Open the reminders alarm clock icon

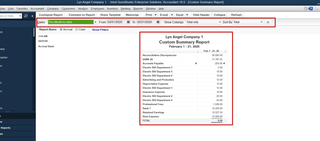(x=306, y=9)
